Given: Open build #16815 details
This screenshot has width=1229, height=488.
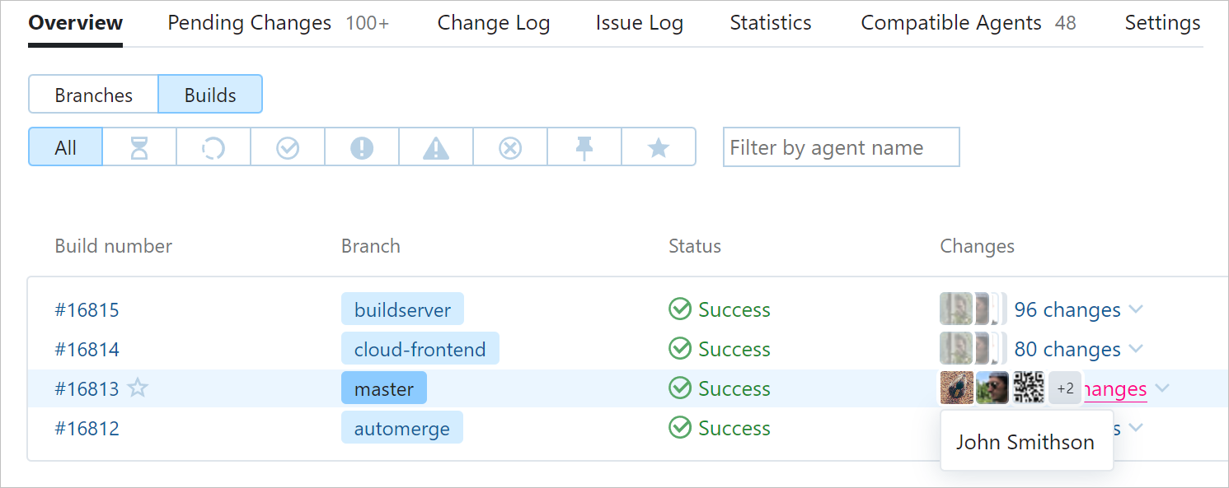Looking at the screenshot, I should (x=87, y=309).
